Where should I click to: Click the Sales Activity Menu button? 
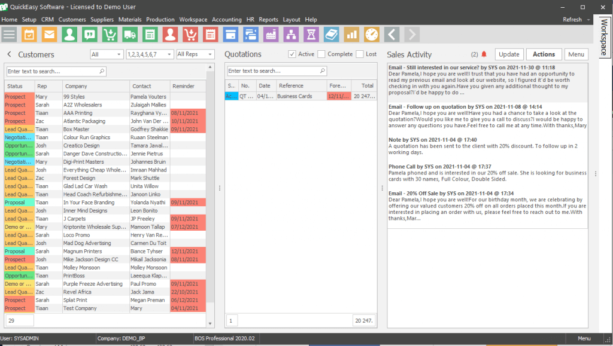click(x=576, y=54)
